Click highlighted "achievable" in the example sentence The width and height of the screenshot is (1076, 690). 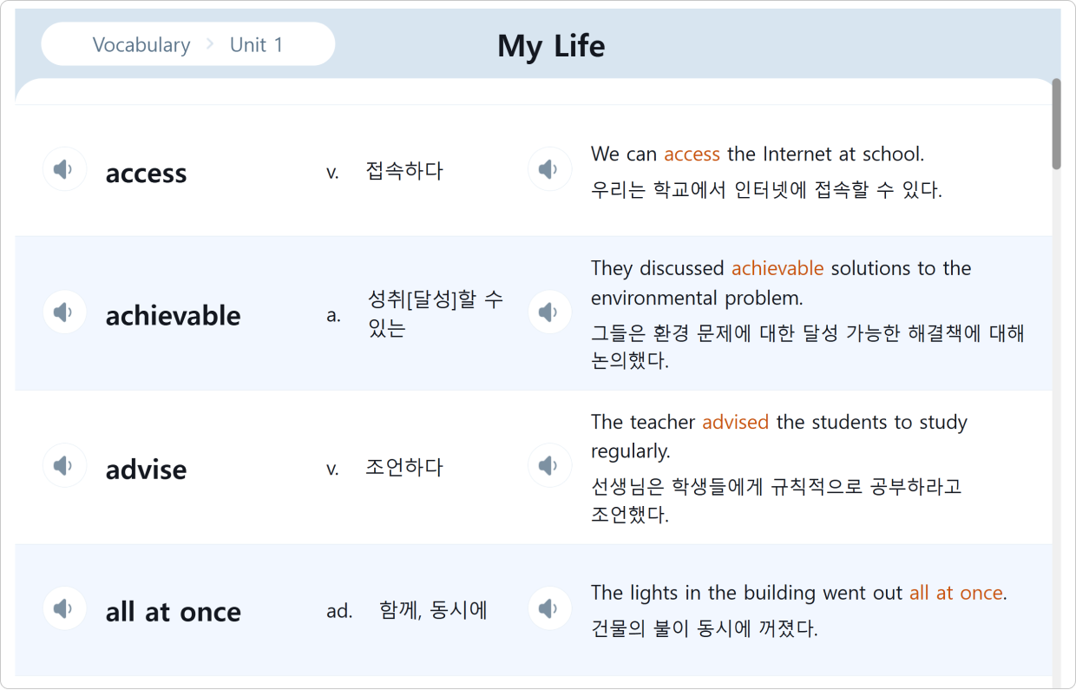pyautogui.click(x=777, y=268)
